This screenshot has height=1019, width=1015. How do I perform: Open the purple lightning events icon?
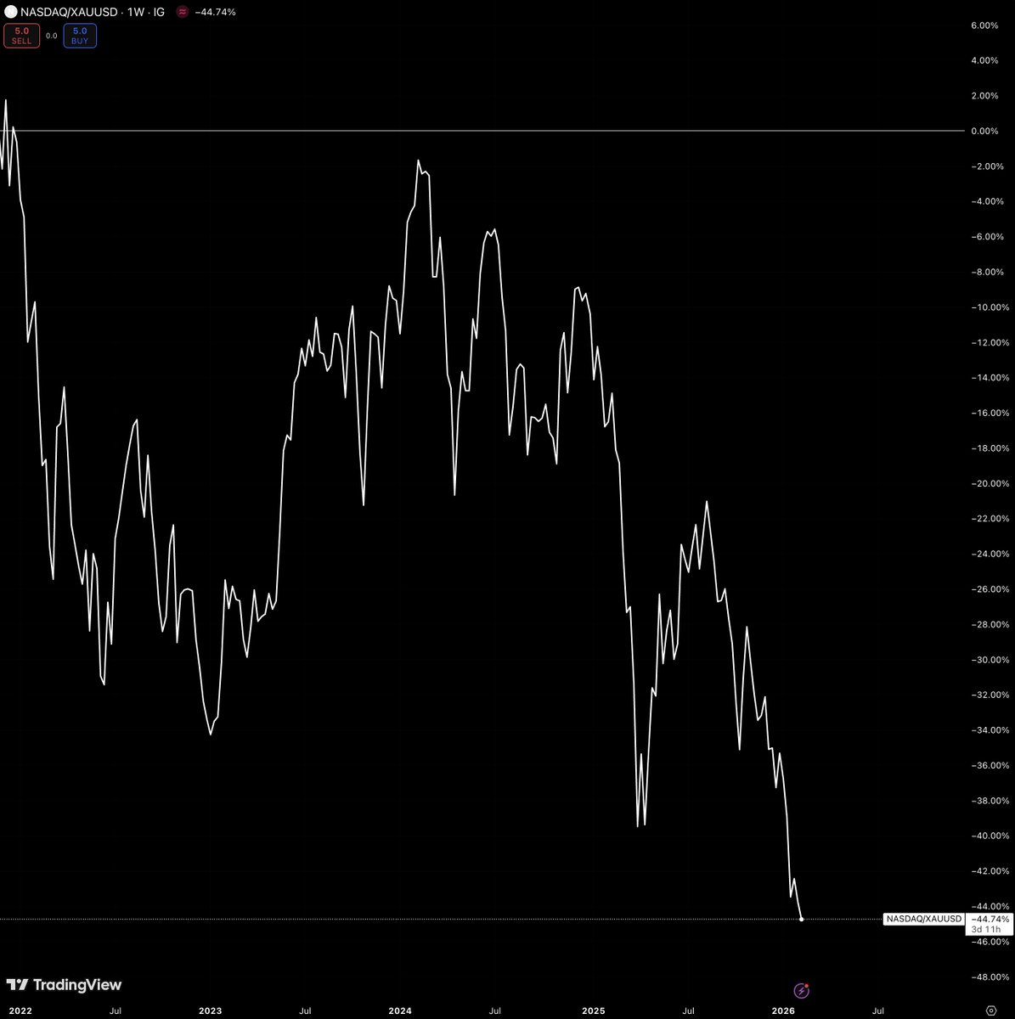[x=802, y=990]
